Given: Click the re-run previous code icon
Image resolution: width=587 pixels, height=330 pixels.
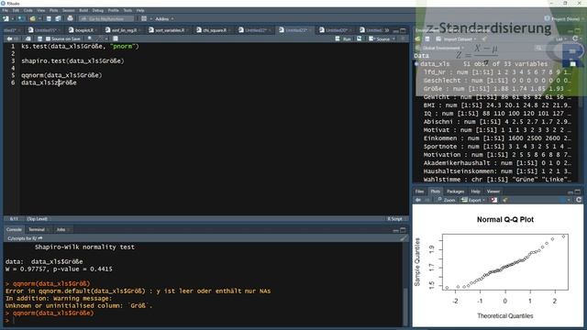Looking at the screenshot, I should (x=359, y=38).
